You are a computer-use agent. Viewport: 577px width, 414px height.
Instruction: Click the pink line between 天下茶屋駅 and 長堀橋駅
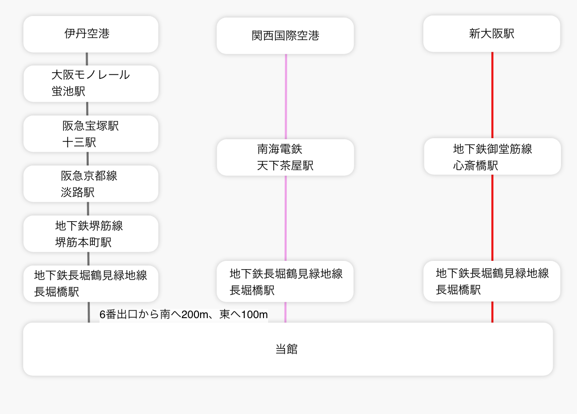tap(286, 218)
